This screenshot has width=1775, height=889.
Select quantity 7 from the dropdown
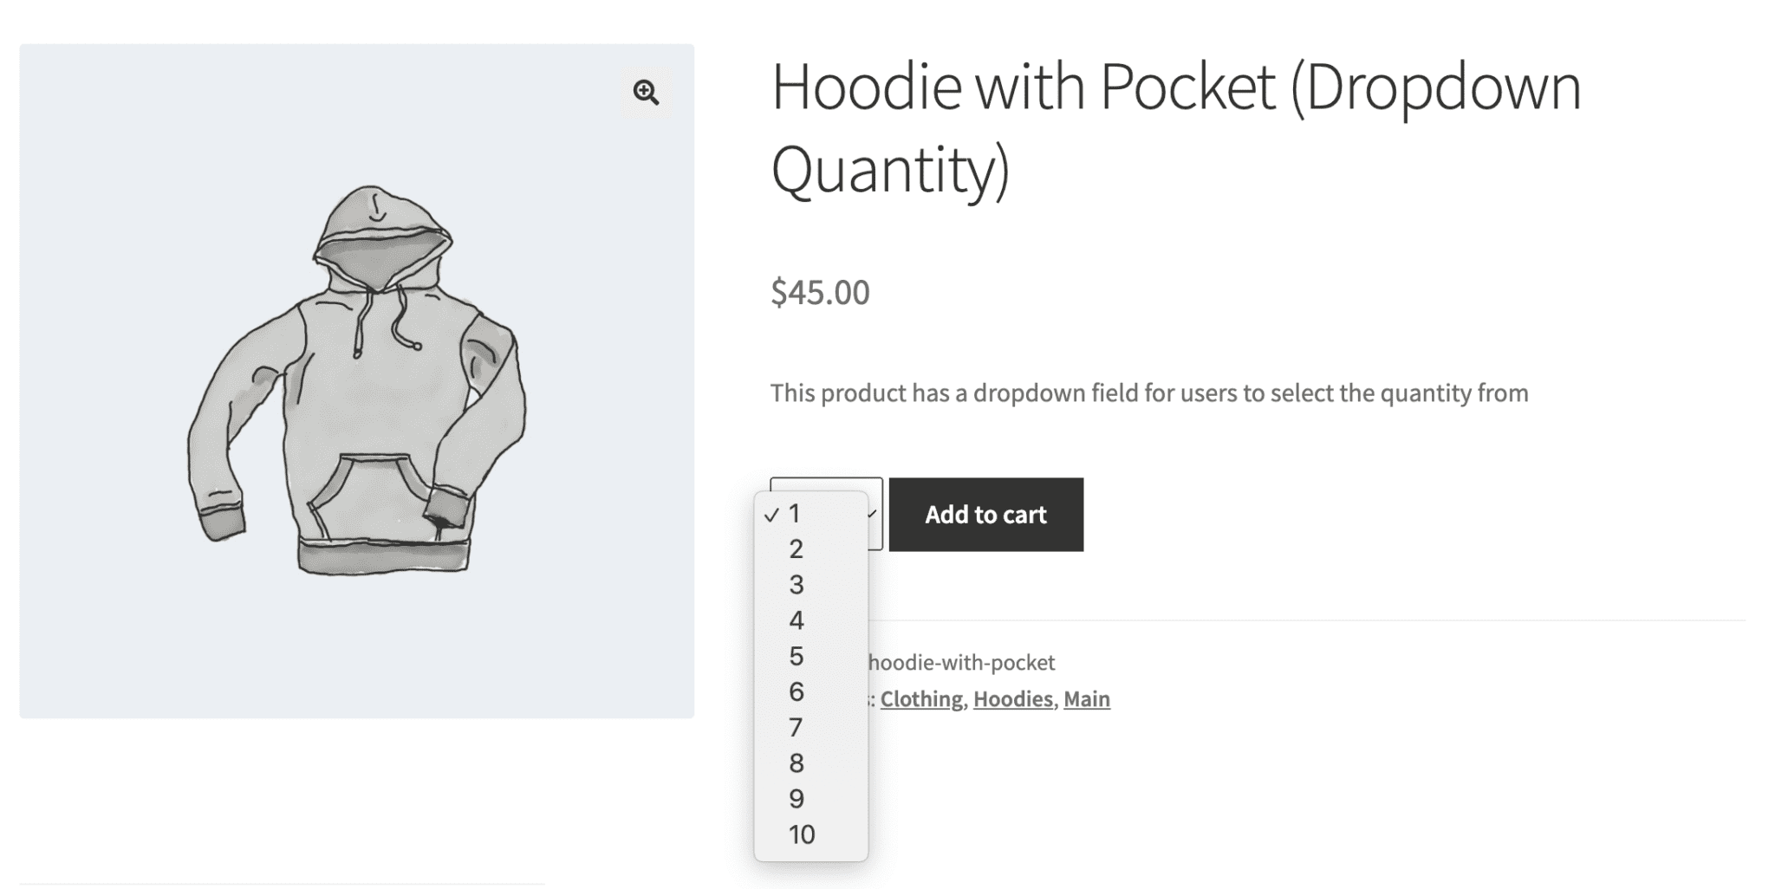pyautogui.click(x=795, y=727)
